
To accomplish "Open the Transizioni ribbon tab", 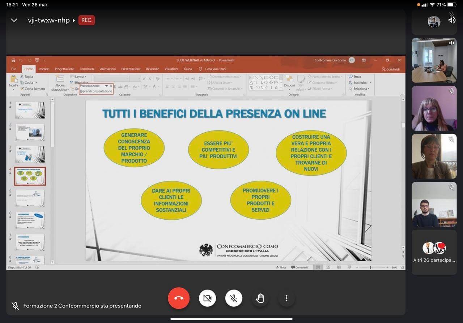I will [x=87, y=69].
